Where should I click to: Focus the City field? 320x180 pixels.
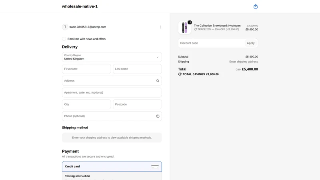(x=86, y=104)
